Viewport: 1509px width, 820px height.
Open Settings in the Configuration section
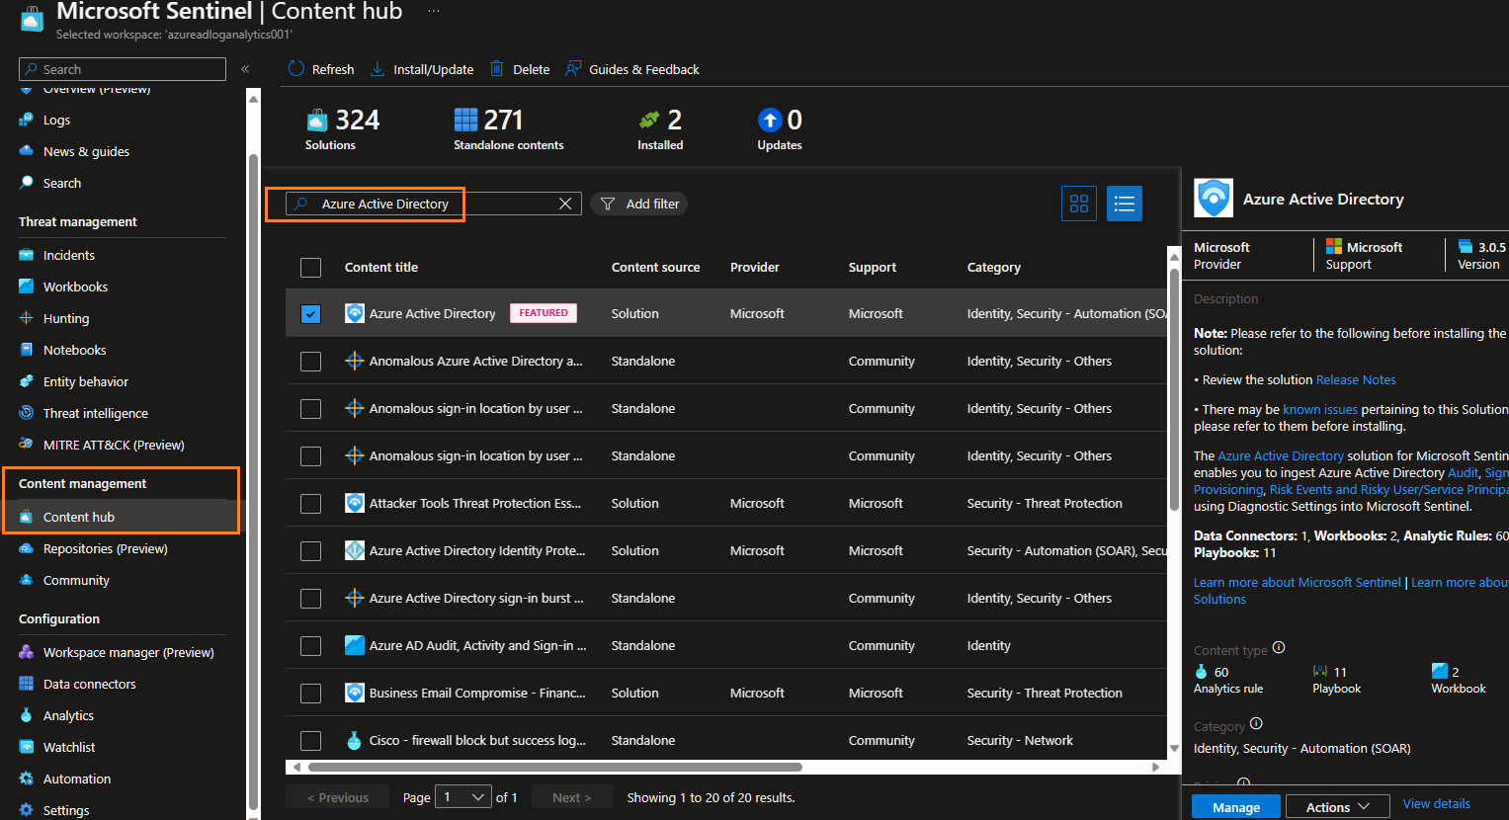tap(66, 810)
